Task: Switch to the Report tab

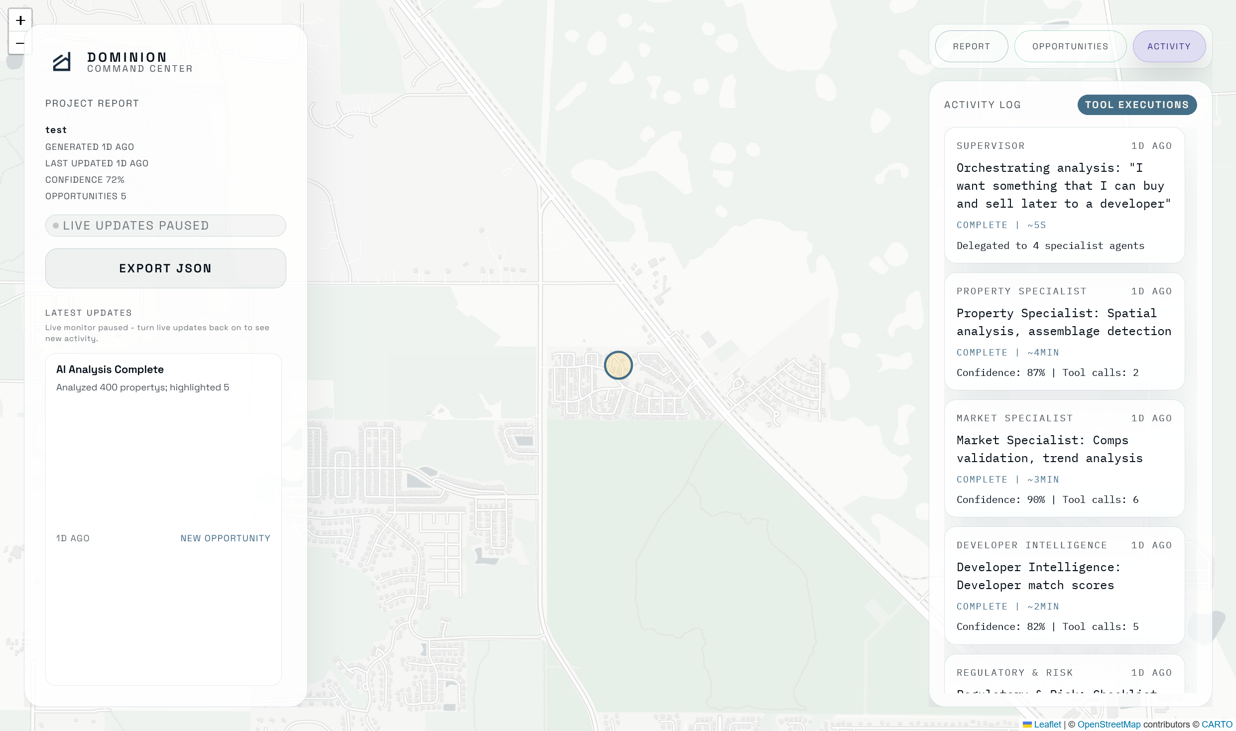Action: point(971,46)
